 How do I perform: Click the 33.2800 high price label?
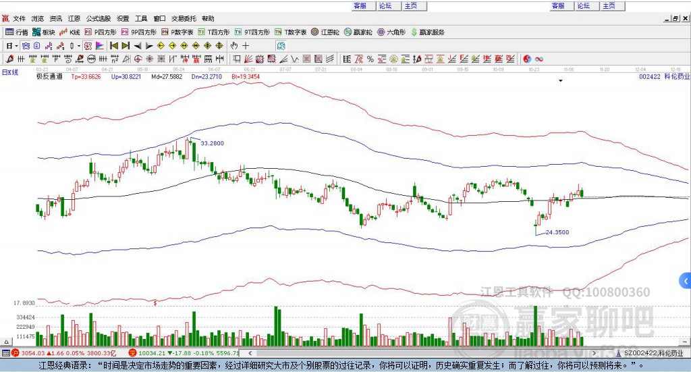(213, 143)
